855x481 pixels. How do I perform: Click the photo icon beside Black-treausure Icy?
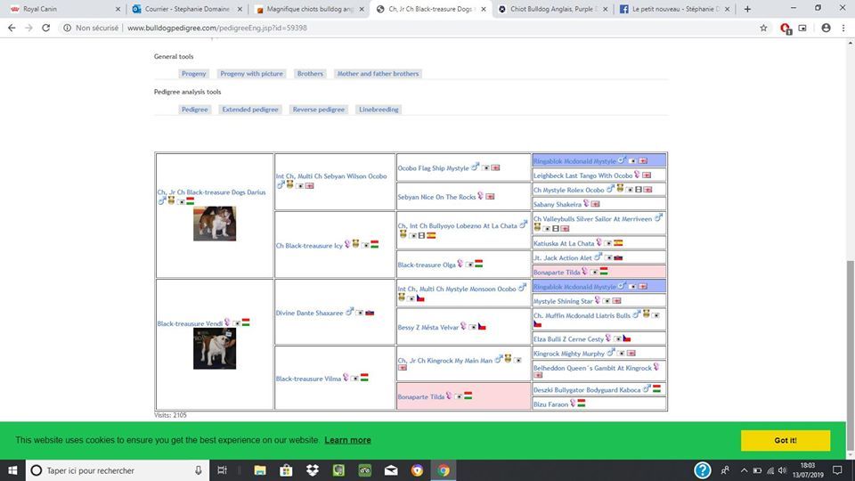365,245
